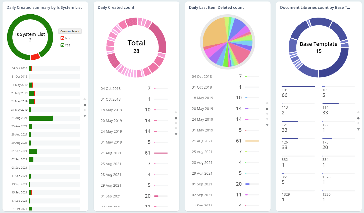
Task: Click the red segment of Is System List donut
Action: [35, 57]
